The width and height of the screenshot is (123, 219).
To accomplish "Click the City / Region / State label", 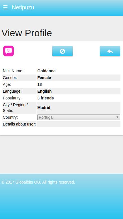I will tap(15, 108).
